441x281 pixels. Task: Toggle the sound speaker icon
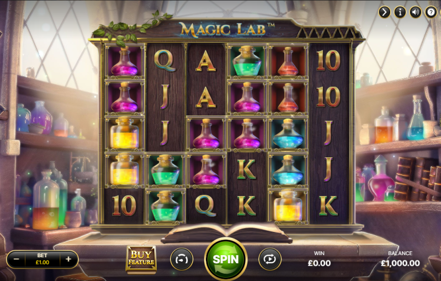coord(416,12)
